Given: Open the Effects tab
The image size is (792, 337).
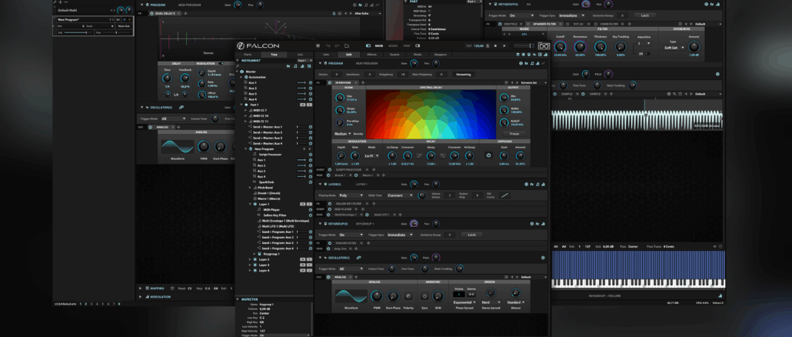Looking at the screenshot, I should click(371, 54).
